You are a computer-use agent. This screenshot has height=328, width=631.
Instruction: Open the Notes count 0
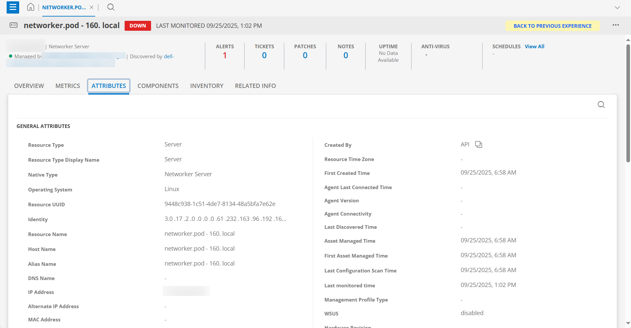tap(346, 55)
